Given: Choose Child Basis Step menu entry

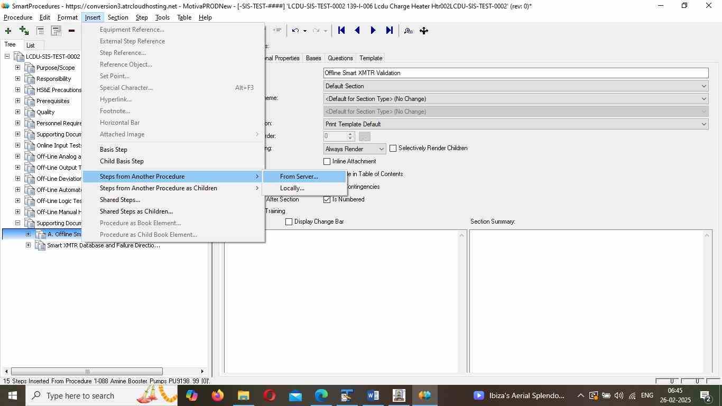Looking at the screenshot, I should point(173,161).
